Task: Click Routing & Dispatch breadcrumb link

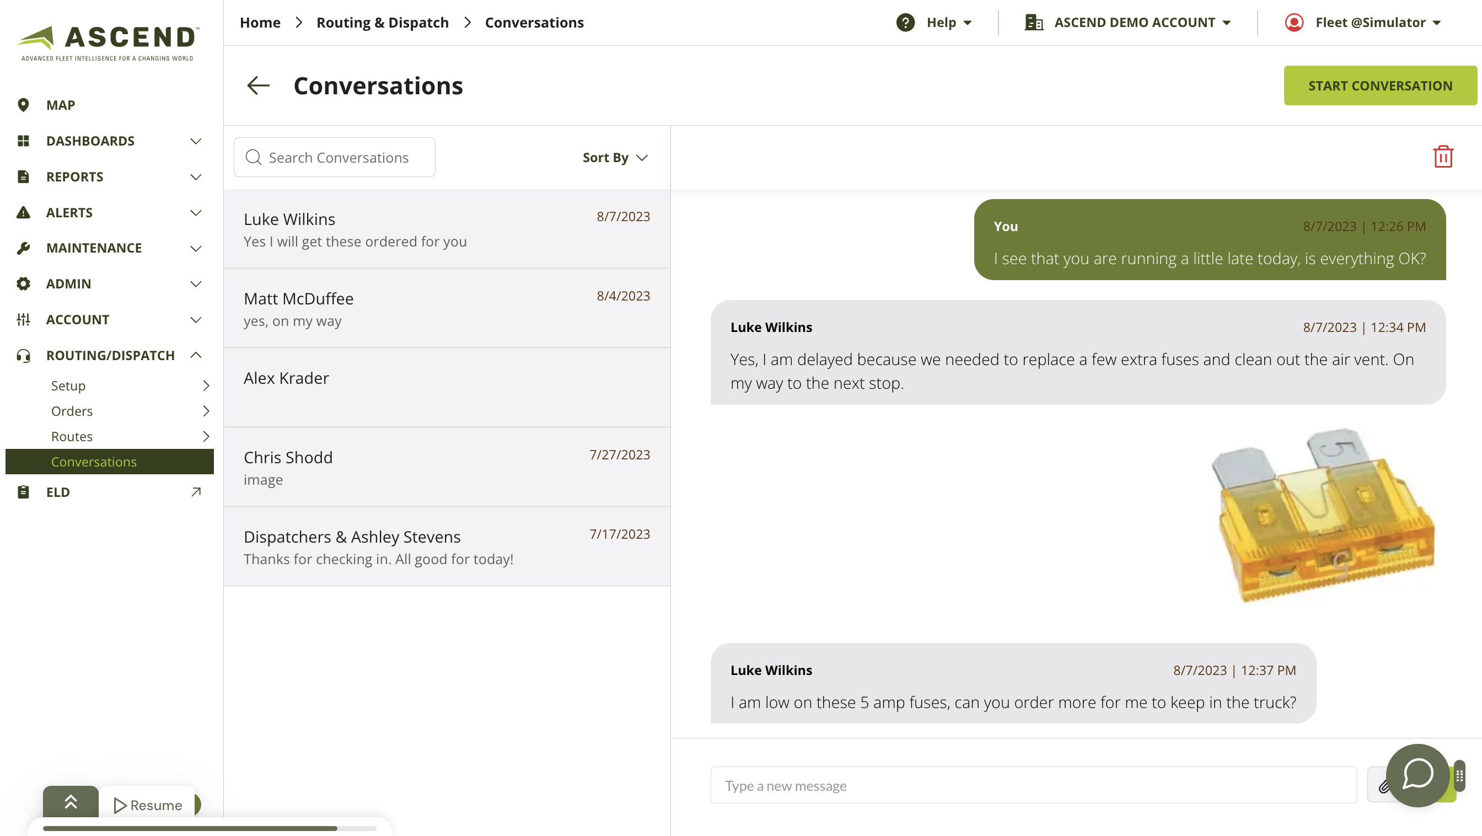Action: coord(382,23)
